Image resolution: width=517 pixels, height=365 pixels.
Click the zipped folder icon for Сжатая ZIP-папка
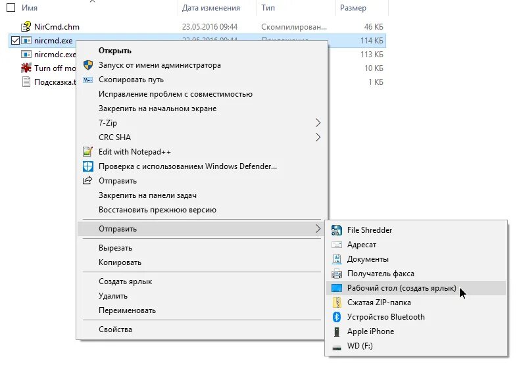(337, 303)
